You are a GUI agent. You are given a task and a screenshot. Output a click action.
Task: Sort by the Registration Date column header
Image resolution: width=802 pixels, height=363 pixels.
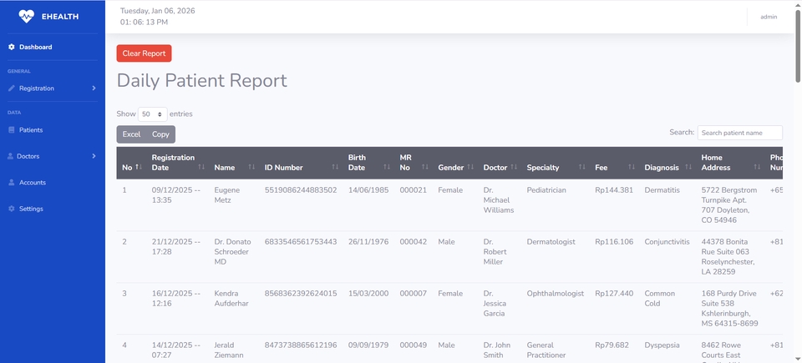(173, 163)
